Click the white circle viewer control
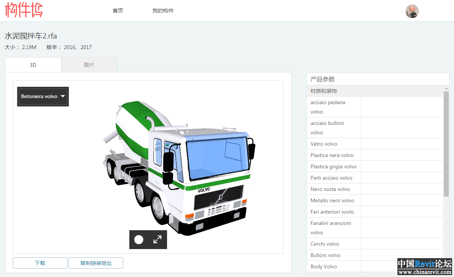 point(139,240)
